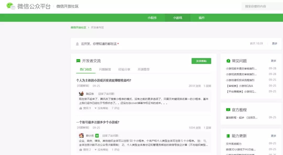283x155 pixels.
Task: Switch to the 开源推荐 tab
Action: click(144, 69)
